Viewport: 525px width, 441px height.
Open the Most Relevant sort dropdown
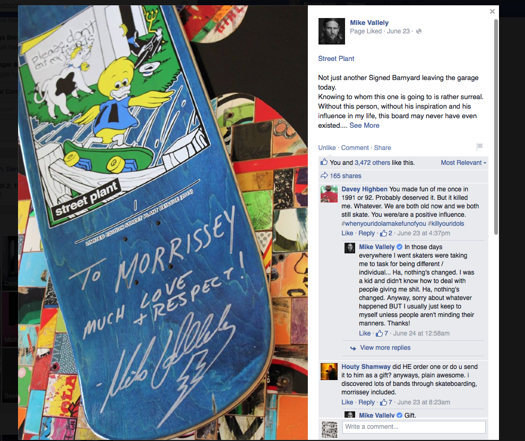pyautogui.click(x=463, y=163)
